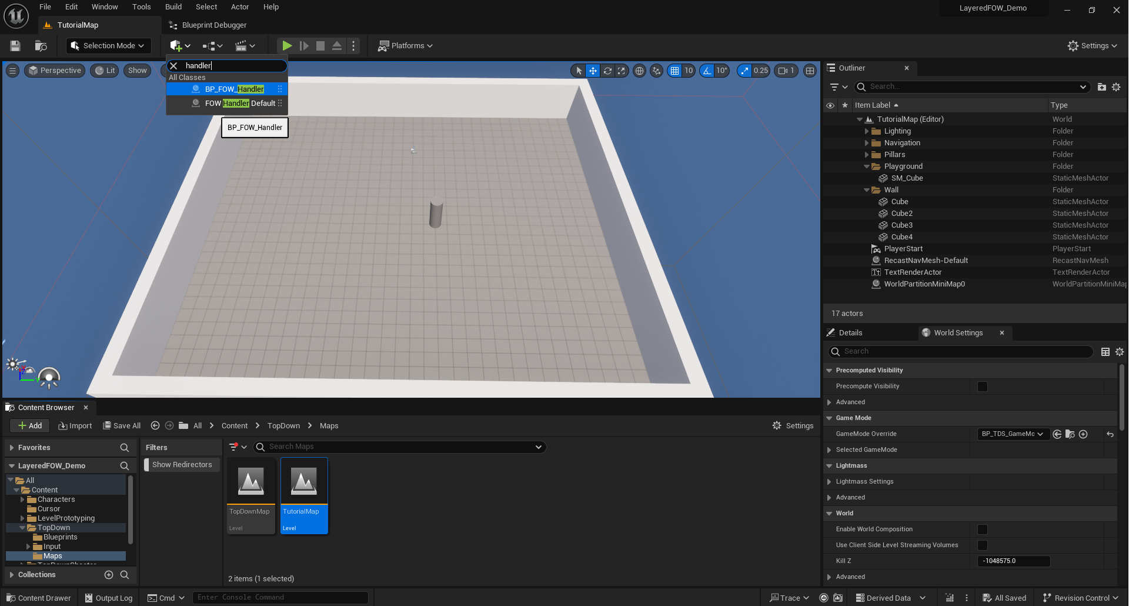Image resolution: width=1129 pixels, height=606 pixels.
Task: Expand the Pillars folder in Outliner
Action: [x=867, y=155]
